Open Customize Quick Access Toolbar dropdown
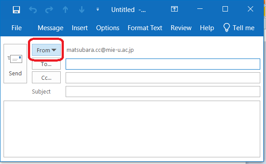The width and height of the screenshot is (266, 164). pos(98,9)
